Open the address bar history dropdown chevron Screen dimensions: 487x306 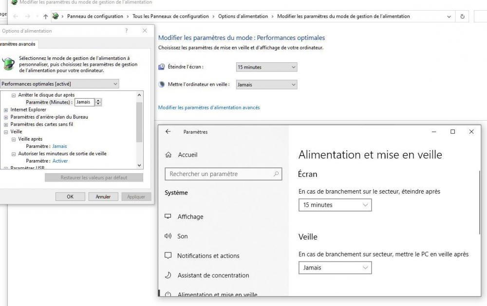pos(449,17)
